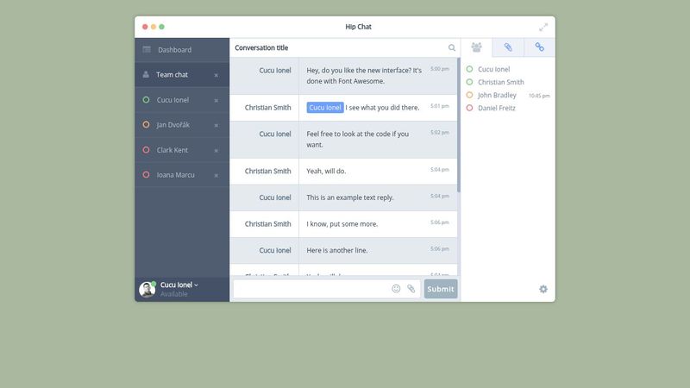
Task: Click the Team chat person icon
Action: 146,74
